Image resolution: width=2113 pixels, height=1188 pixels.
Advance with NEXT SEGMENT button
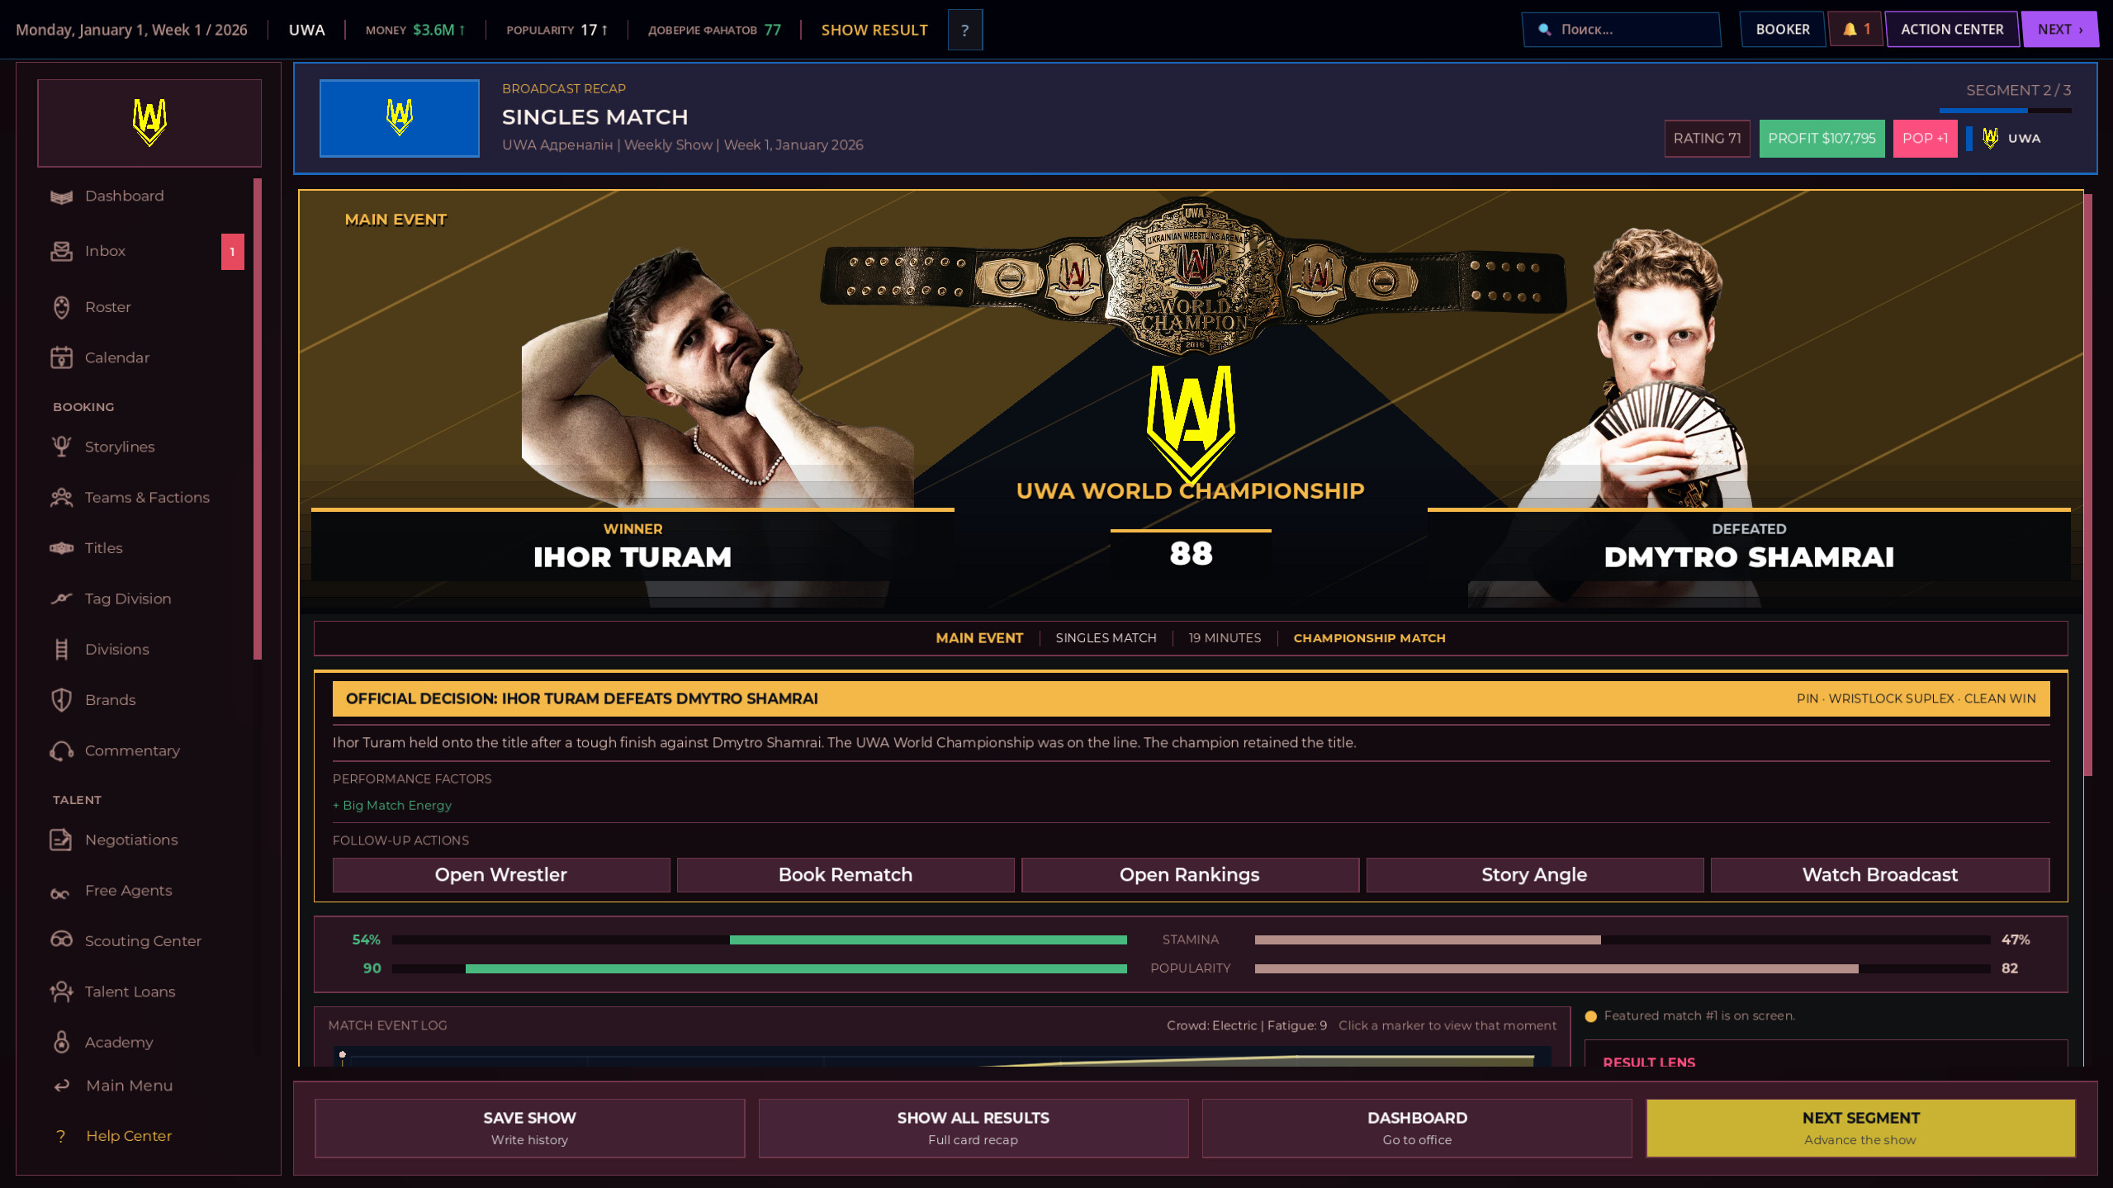click(1860, 1128)
